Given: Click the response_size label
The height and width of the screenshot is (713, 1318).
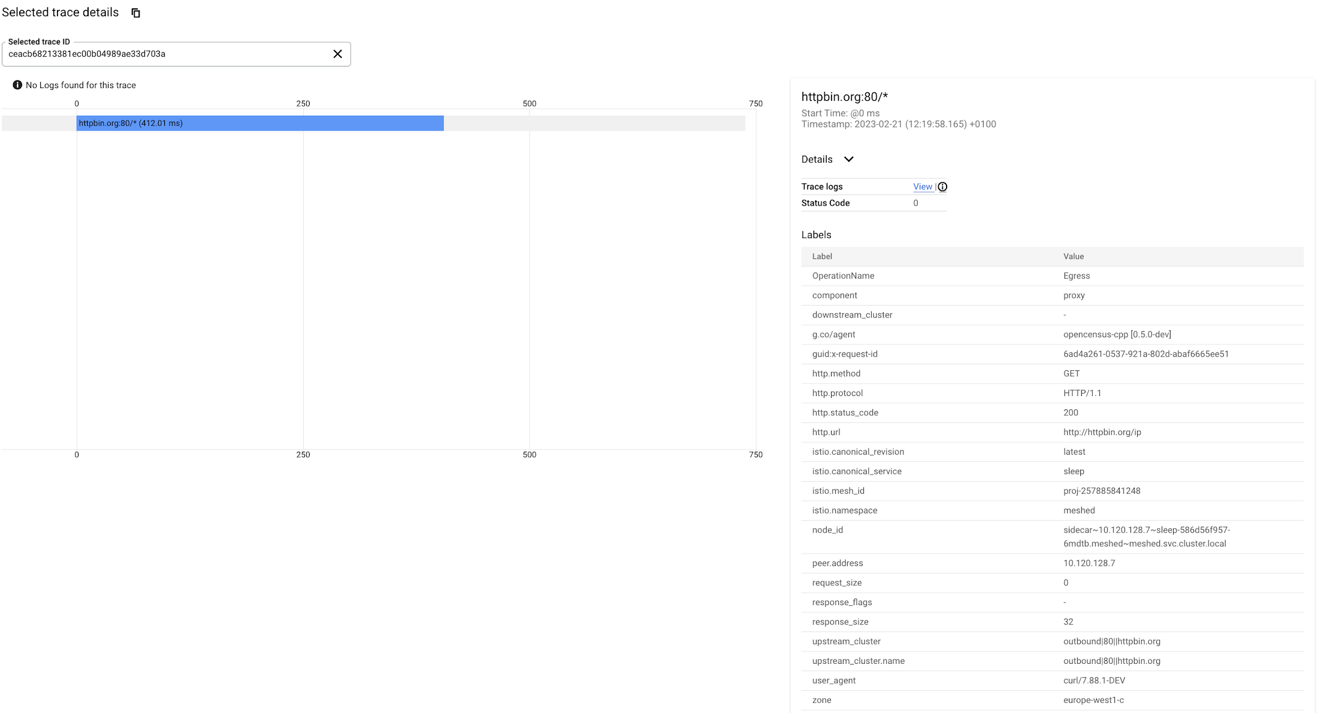Looking at the screenshot, I should (x=840, y=623).
